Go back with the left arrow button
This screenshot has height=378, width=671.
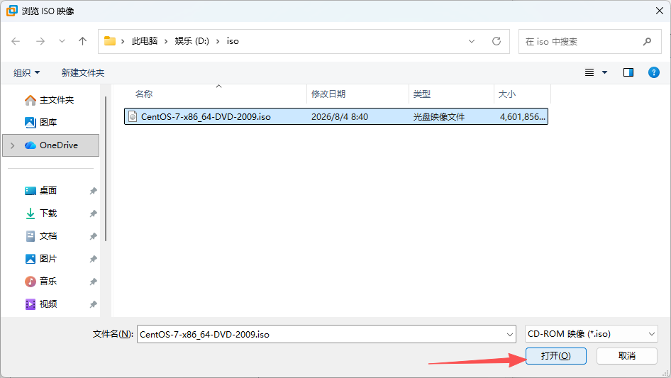(16, 41)
